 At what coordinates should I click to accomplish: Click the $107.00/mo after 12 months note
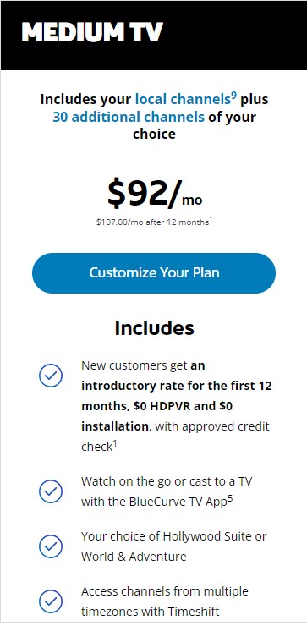pyautogui.click(x=152, y=222)
